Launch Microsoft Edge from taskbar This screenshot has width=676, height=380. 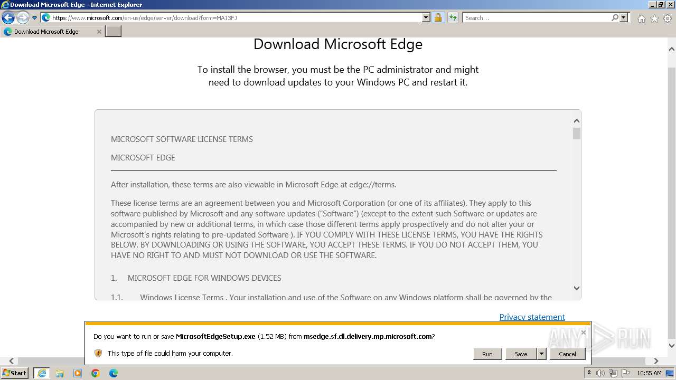click(114, 373)
